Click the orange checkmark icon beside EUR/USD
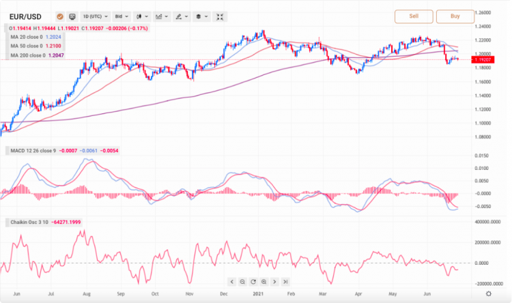The width and height of the screenshot is (512, 303). 59,15
